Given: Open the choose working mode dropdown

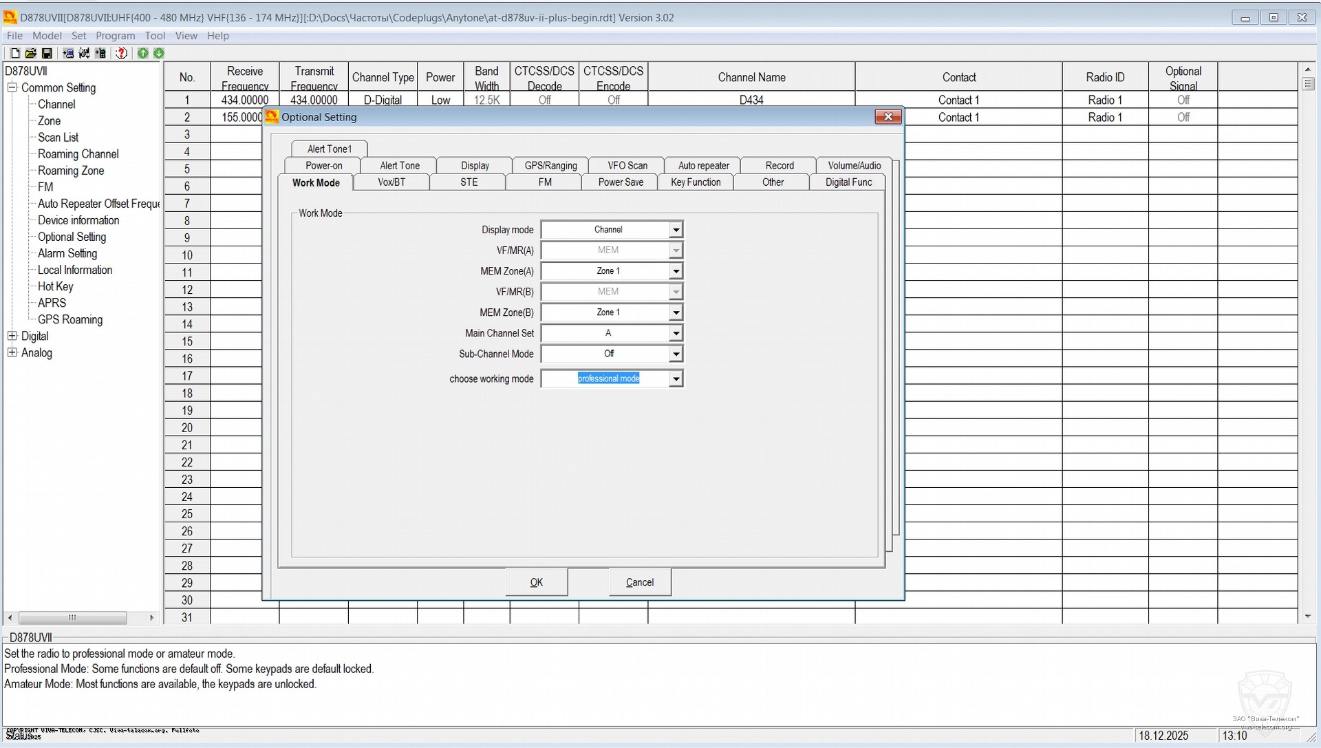Looking at the screenshot, I should (676, 379).
